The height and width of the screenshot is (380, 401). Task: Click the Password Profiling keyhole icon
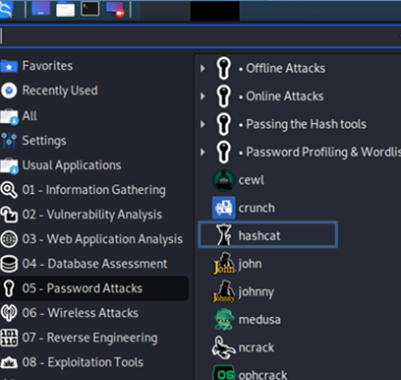click(224, 152)
